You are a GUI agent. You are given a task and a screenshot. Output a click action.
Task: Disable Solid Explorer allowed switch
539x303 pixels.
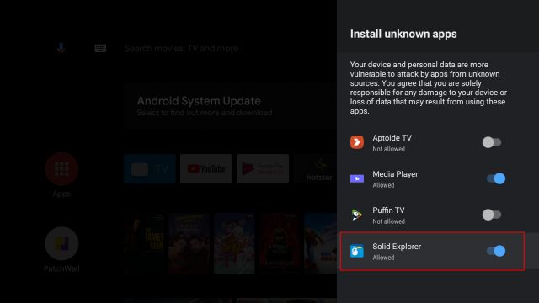496,251
